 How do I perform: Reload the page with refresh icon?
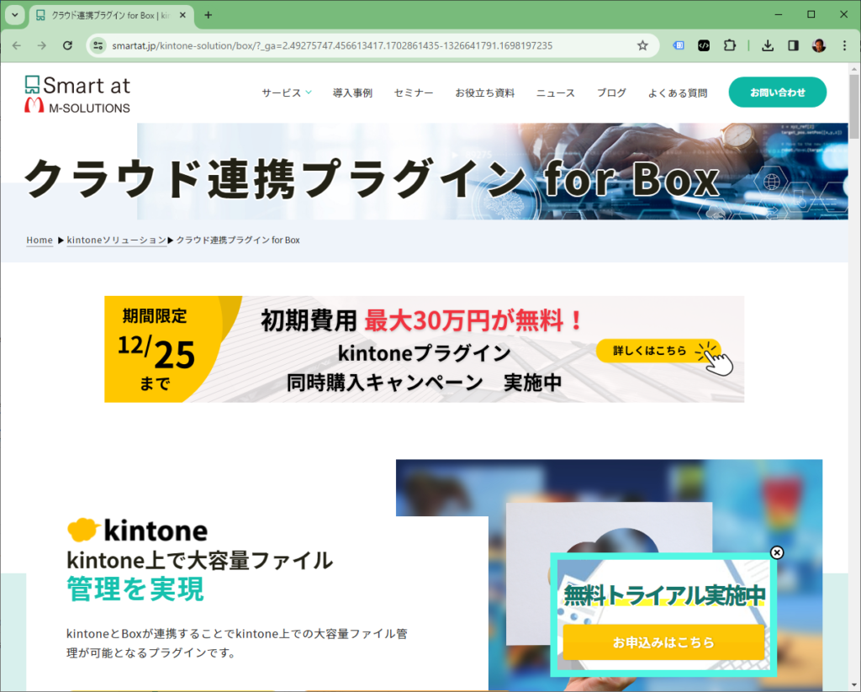tap(67, 45)
